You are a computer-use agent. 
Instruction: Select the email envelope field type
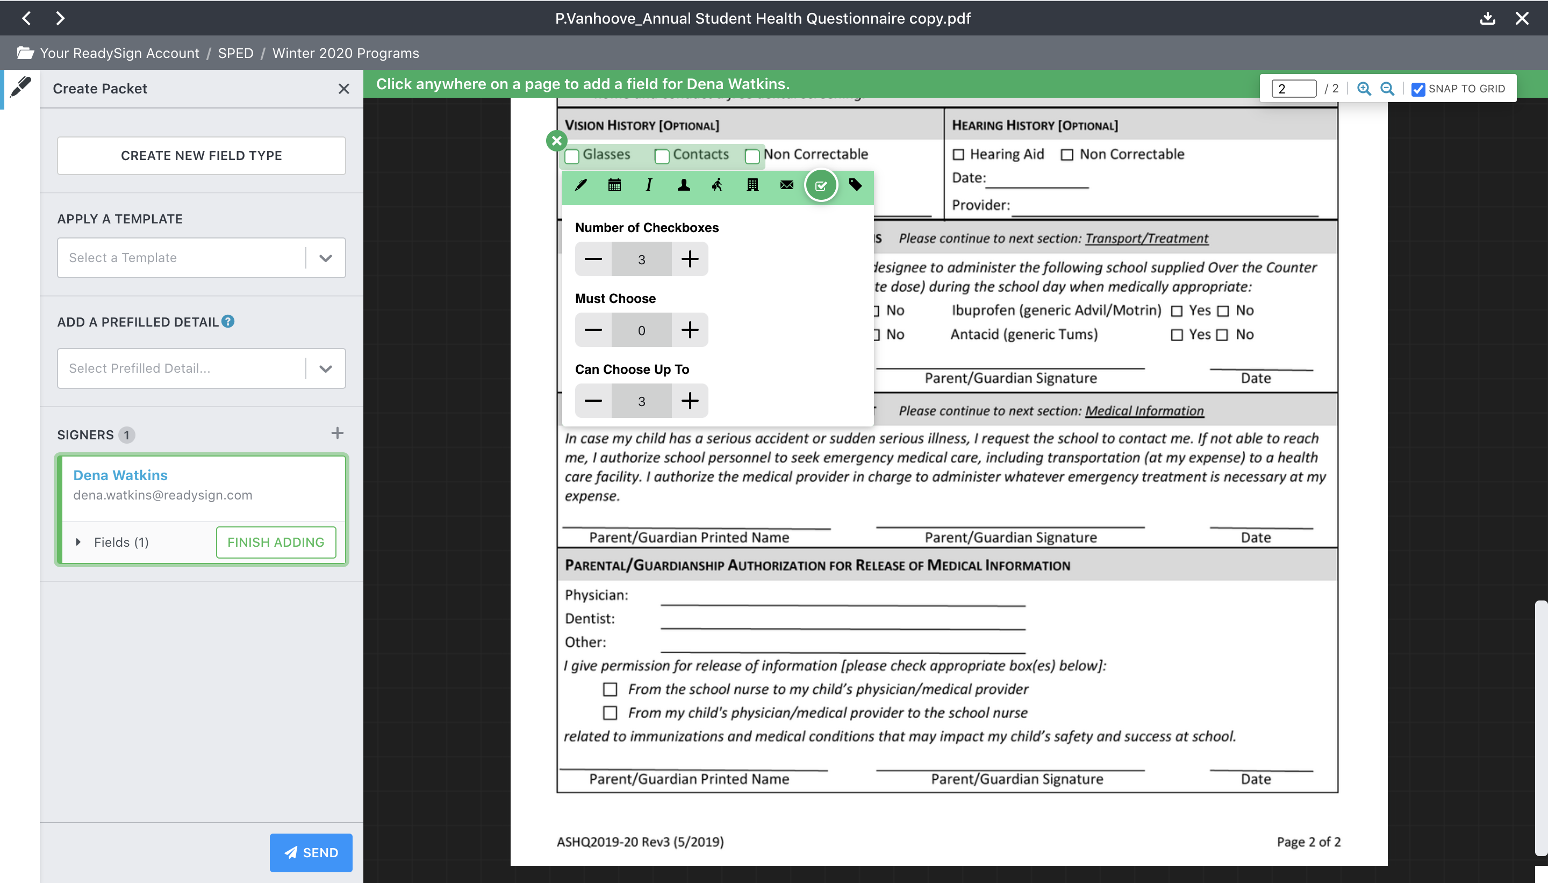pos(786,185)
